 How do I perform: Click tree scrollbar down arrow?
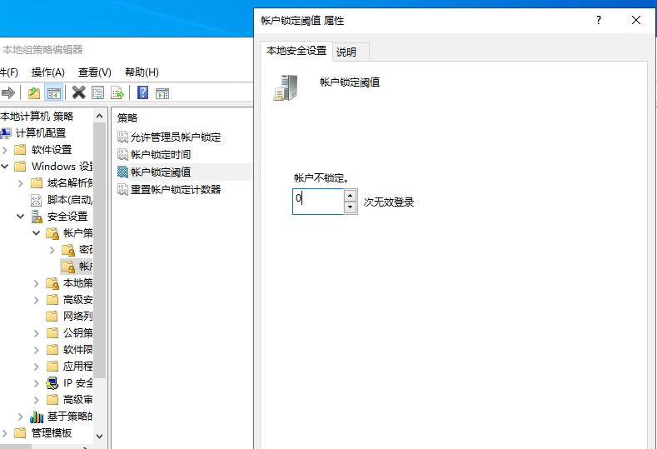[x=99, y=436]
